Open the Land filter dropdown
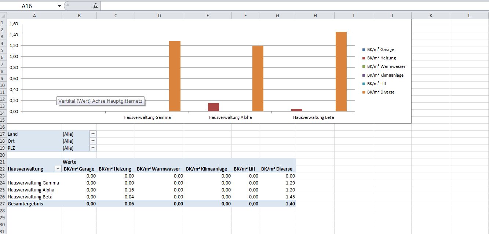Viewport: 489px width, 234px height. (x=93, y=134)
